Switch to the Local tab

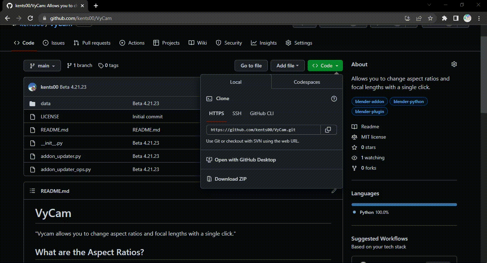click(236, 82)
